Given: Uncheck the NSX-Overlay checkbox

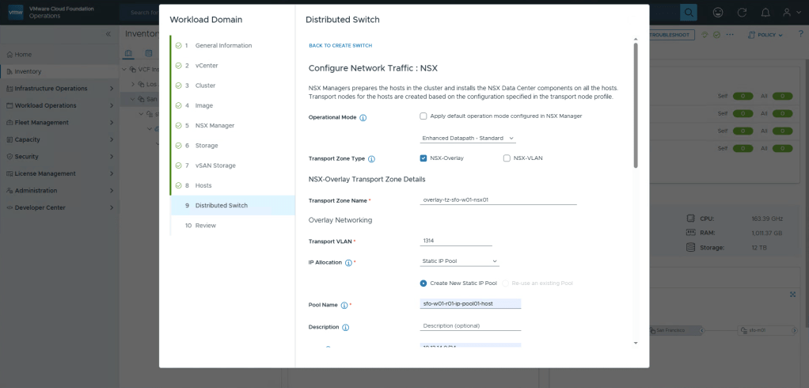Looking at the screenshot, I should (423, 158).
